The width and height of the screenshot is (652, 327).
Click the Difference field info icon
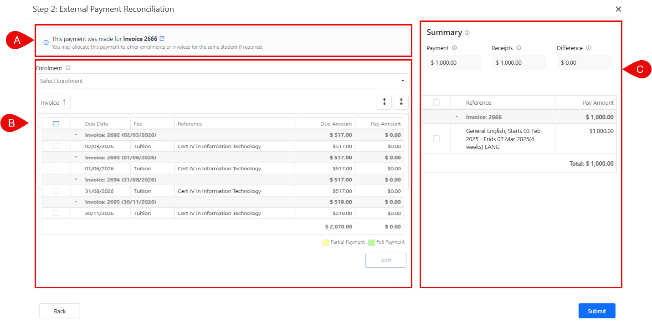point(589,48)
